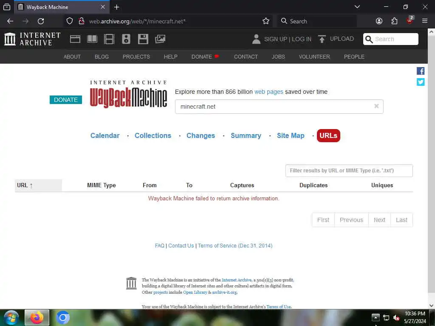Open the HELP menu item

pyautogui.click(x=171, y=57)
